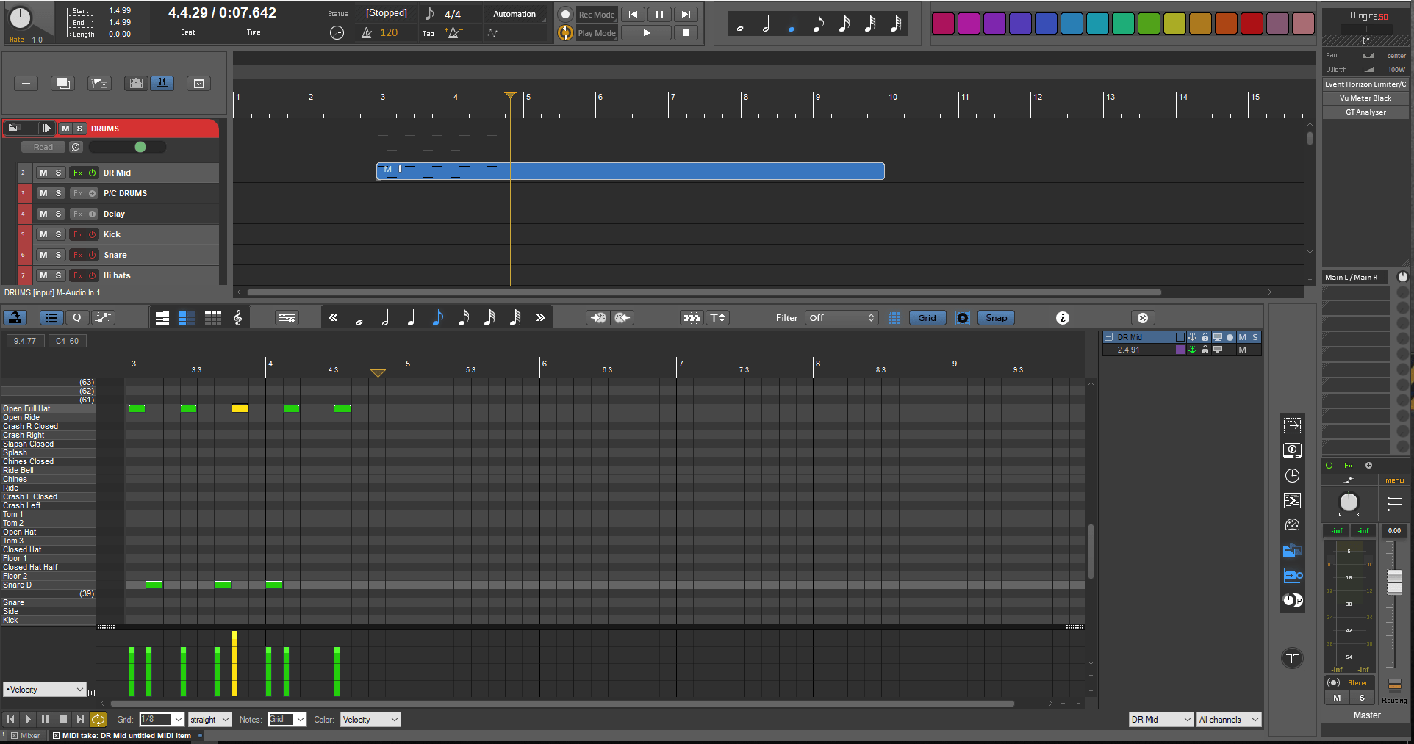
Task: Collapse the DR Mid entry in track list
Action: pyautogui.click(x=1108, y=337)
